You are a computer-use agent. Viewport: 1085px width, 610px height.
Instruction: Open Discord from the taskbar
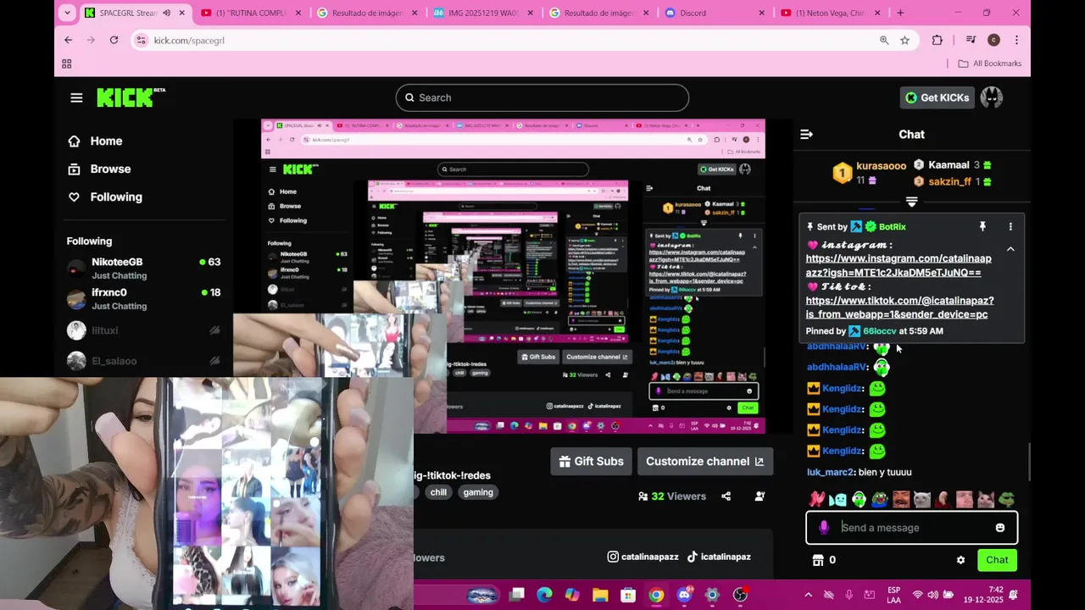tap(684, 595)
